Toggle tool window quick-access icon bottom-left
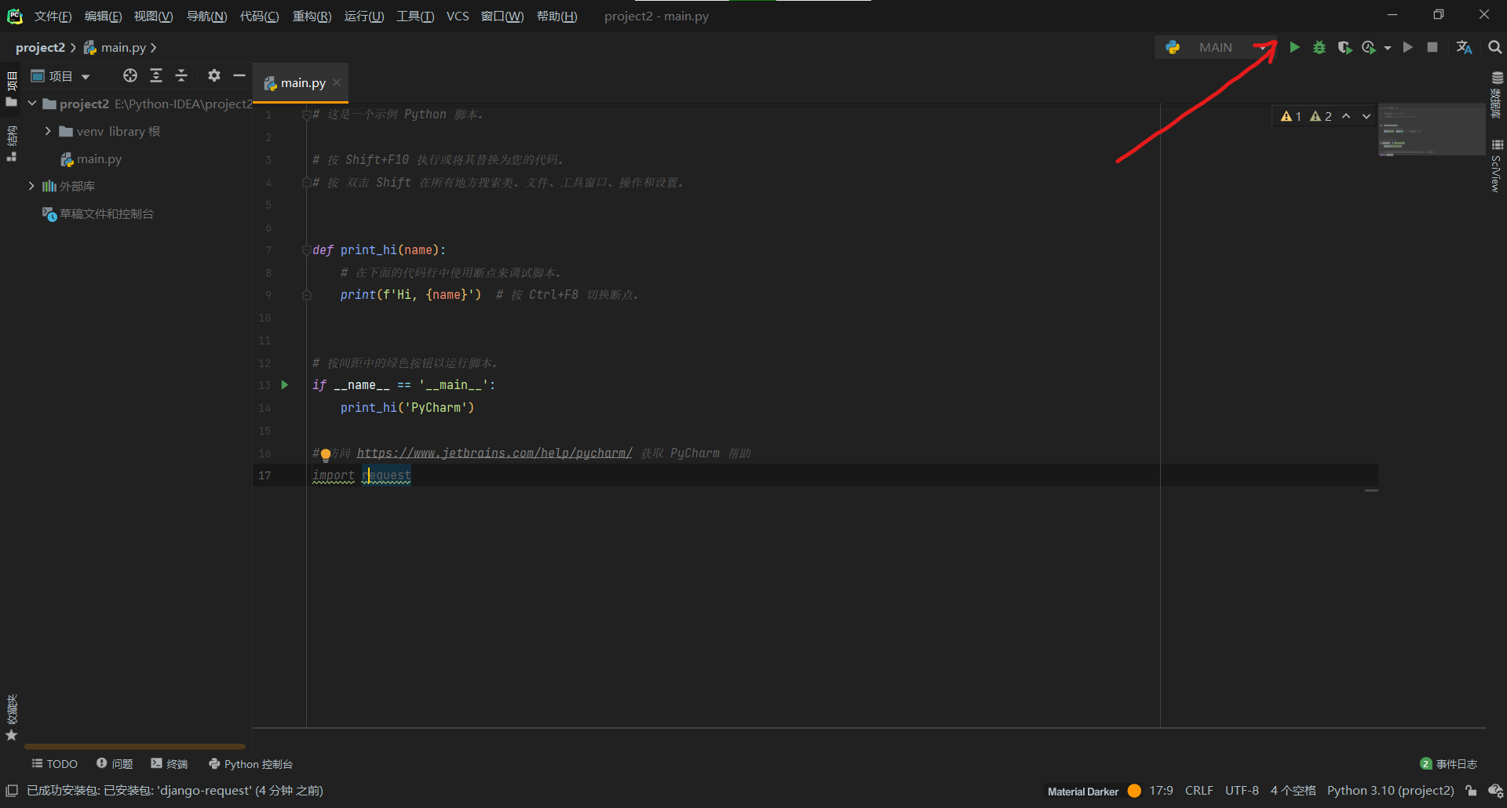Screen dimensions: 1507x808 [12, 791]
